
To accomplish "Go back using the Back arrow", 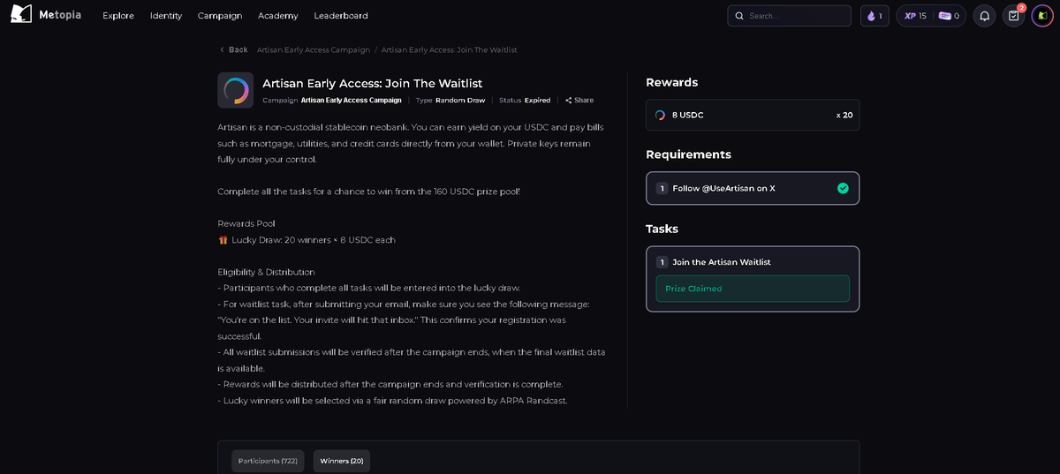I will (234, 50).
